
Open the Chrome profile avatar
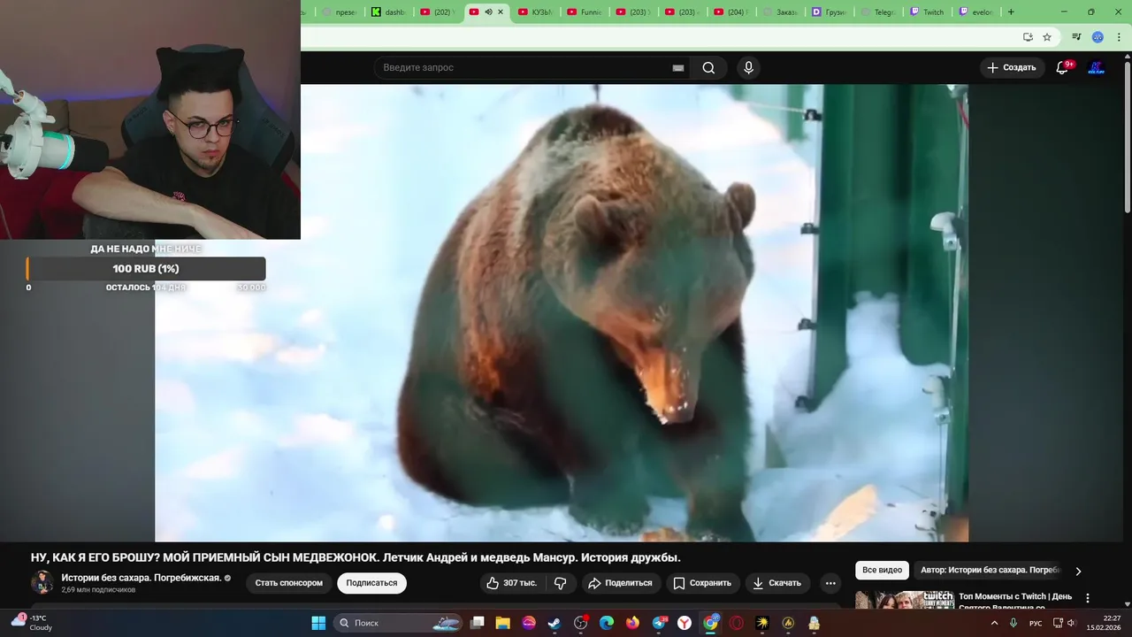1098,37
